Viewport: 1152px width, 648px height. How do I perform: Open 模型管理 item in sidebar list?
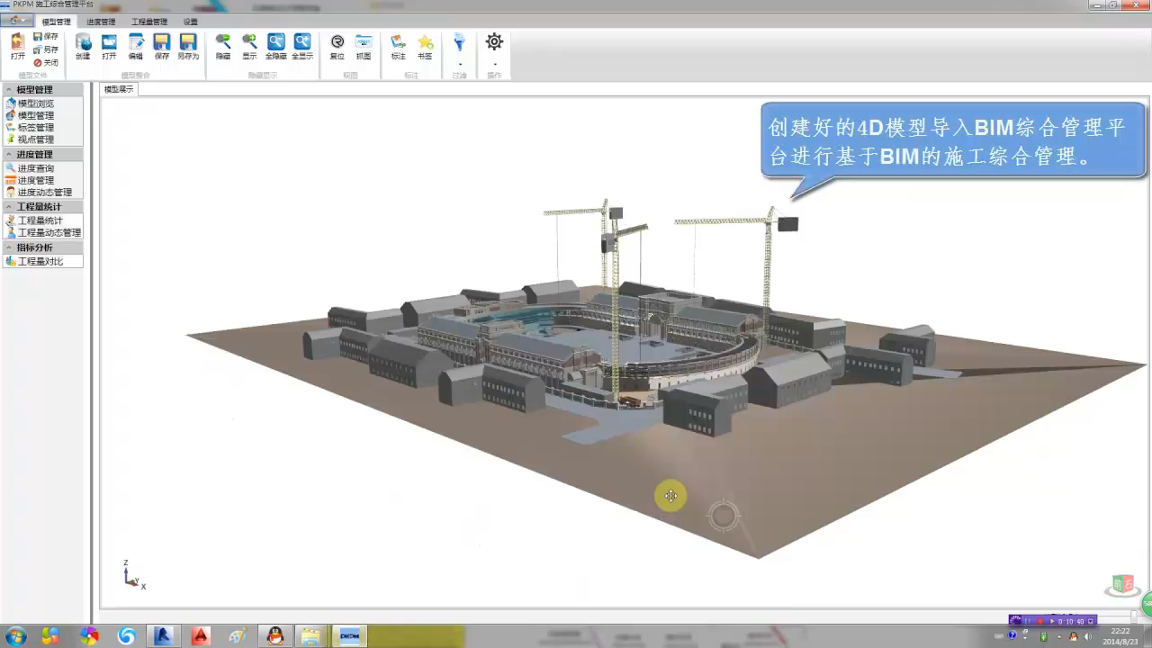tap(30, 115)
